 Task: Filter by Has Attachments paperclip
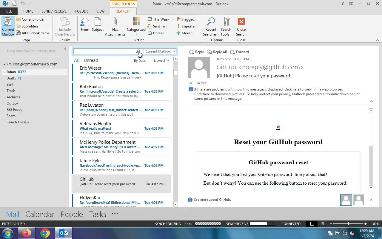[115, 27]
